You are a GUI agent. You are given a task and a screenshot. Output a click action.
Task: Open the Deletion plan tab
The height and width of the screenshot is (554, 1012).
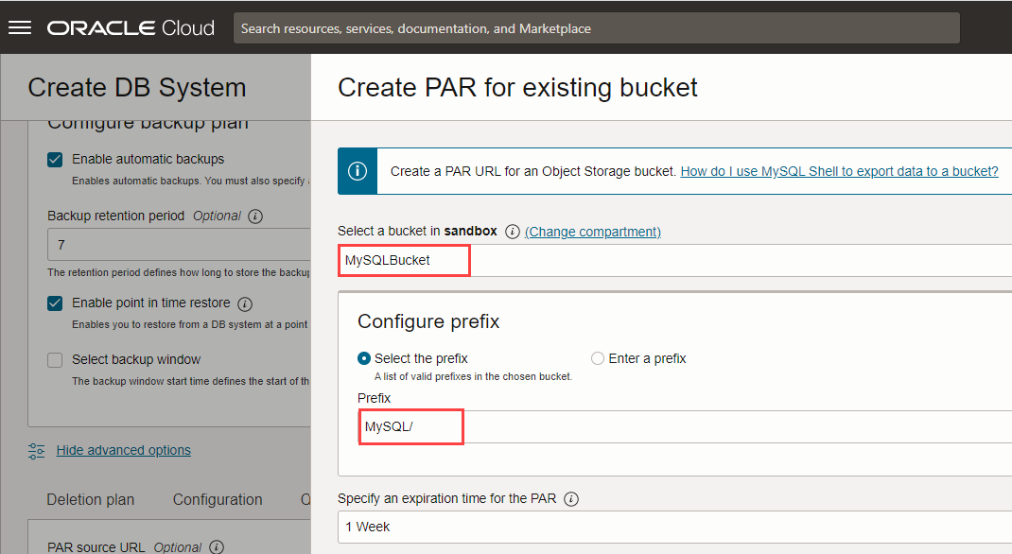[90, 499]
